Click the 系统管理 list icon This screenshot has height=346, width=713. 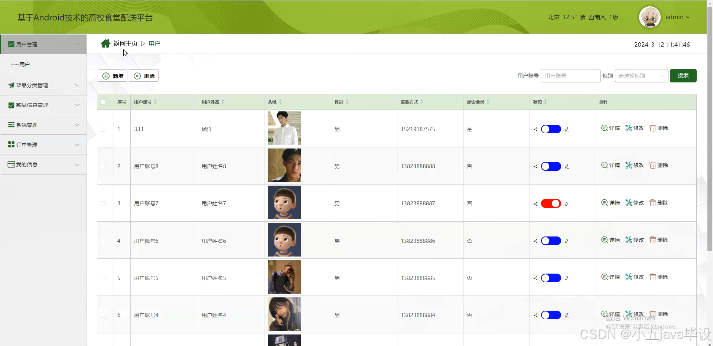(x=11, y=125)
